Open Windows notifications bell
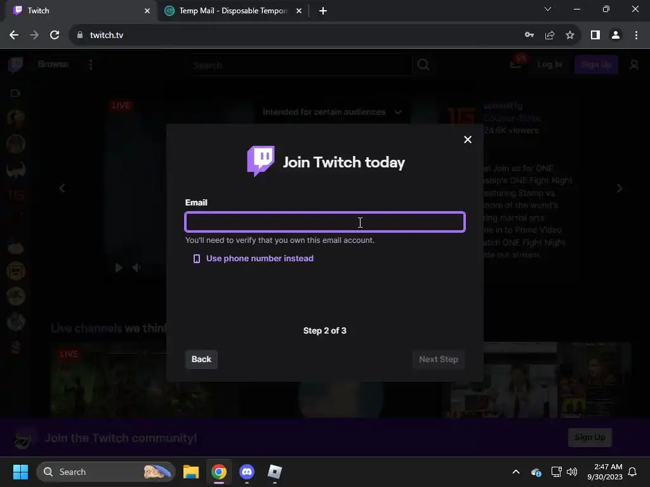 [632, 472]
